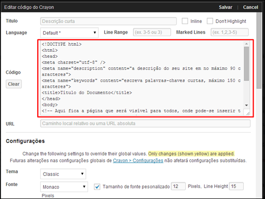Click the <body> code line
Viewport: 265px width, 199px height.
click(x=50, y=104)
